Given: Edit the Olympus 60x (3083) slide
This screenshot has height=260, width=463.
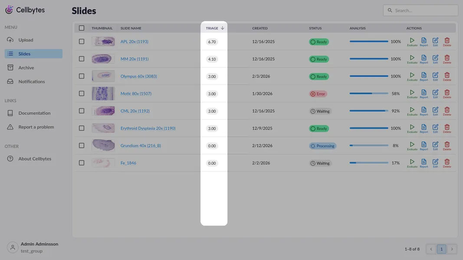Looking at the screenshot, I should click(435, 76).
